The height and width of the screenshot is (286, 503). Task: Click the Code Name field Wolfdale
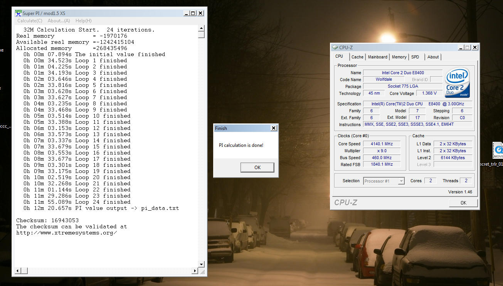384,80
